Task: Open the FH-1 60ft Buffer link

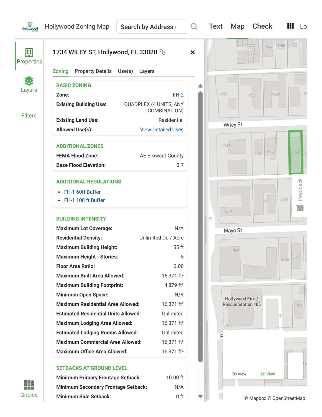Action: coord(82,192)
